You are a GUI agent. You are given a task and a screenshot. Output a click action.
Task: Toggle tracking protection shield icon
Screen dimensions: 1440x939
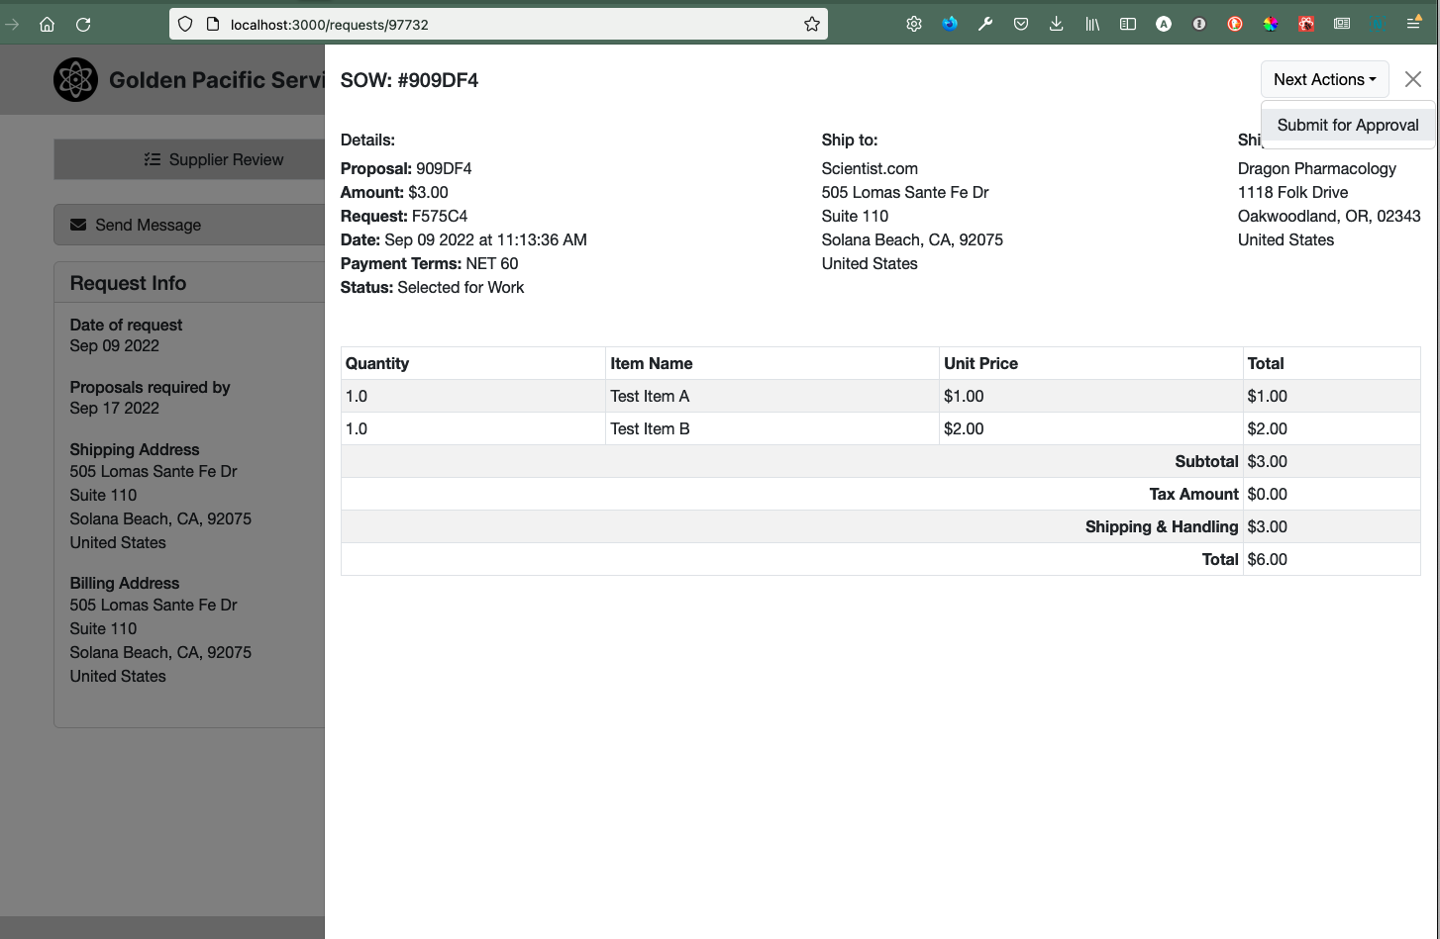(185, 24)
